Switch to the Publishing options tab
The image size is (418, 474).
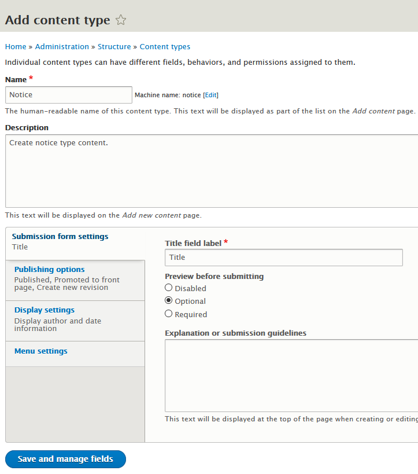[x=50, y=269]
